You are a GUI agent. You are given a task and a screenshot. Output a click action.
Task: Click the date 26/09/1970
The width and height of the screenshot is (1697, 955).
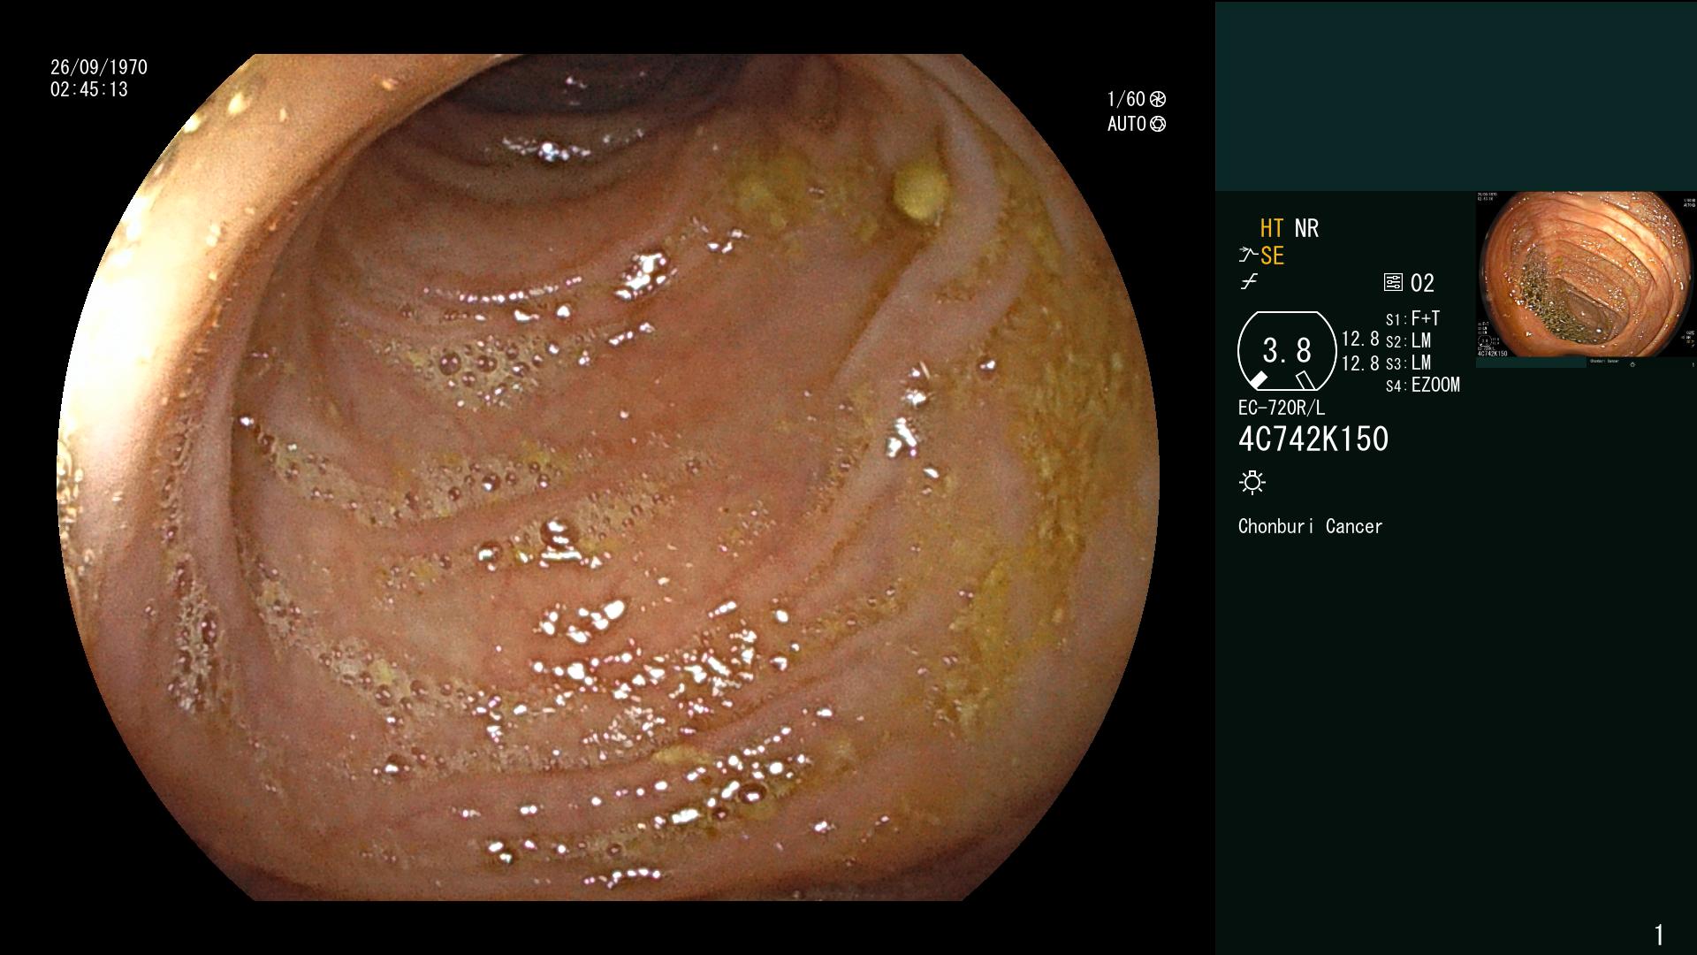point(99,67)
